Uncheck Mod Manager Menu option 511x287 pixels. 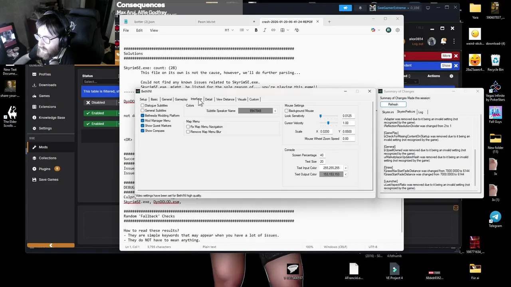click(143, 121)
